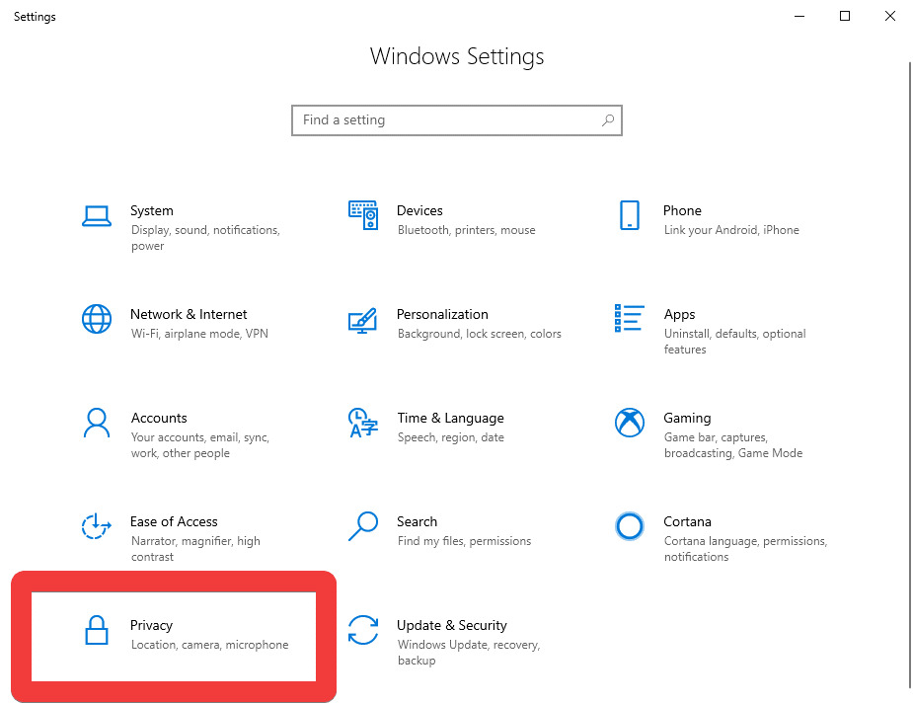Screen dimensions: 913x704
Task: Click the Search magnifier category icon
Action: click(x=362, y=526)
